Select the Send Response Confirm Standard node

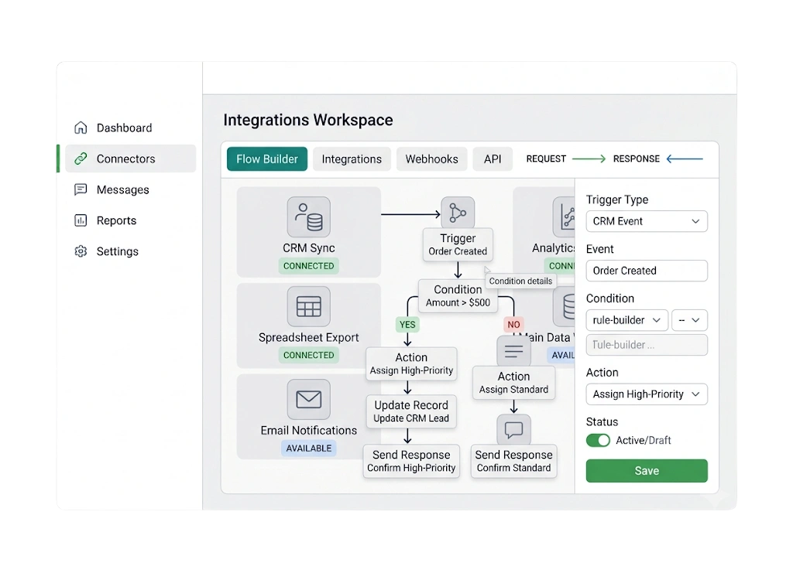pos(514,461)
